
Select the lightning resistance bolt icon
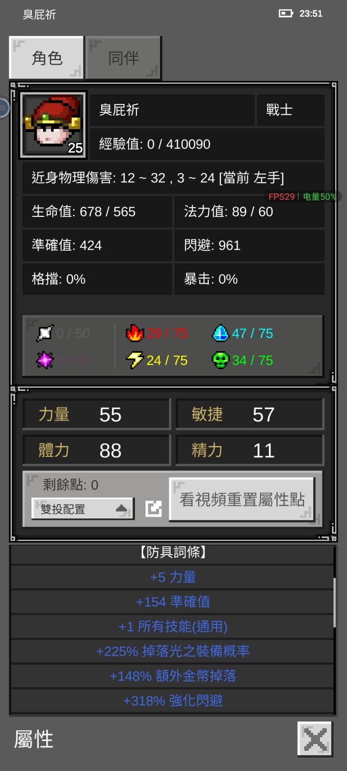134,360
